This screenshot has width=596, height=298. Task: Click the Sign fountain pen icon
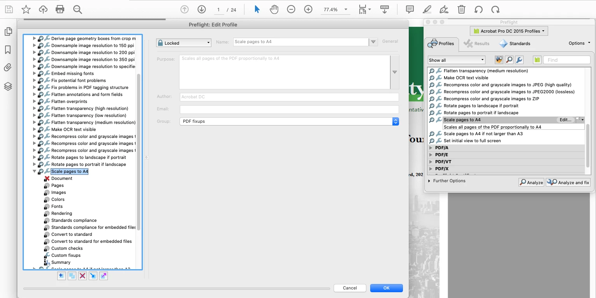click(x=444, y=9)
